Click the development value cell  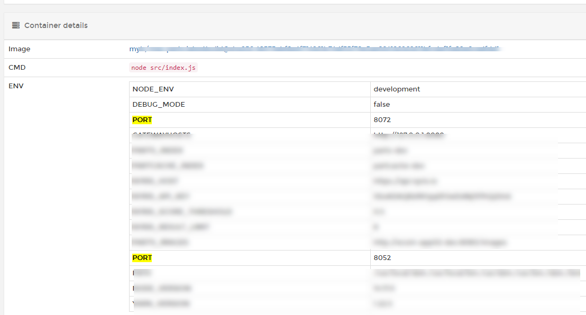point(397,89)
